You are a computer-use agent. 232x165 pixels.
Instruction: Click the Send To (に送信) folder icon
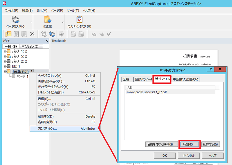click(48, 19)
